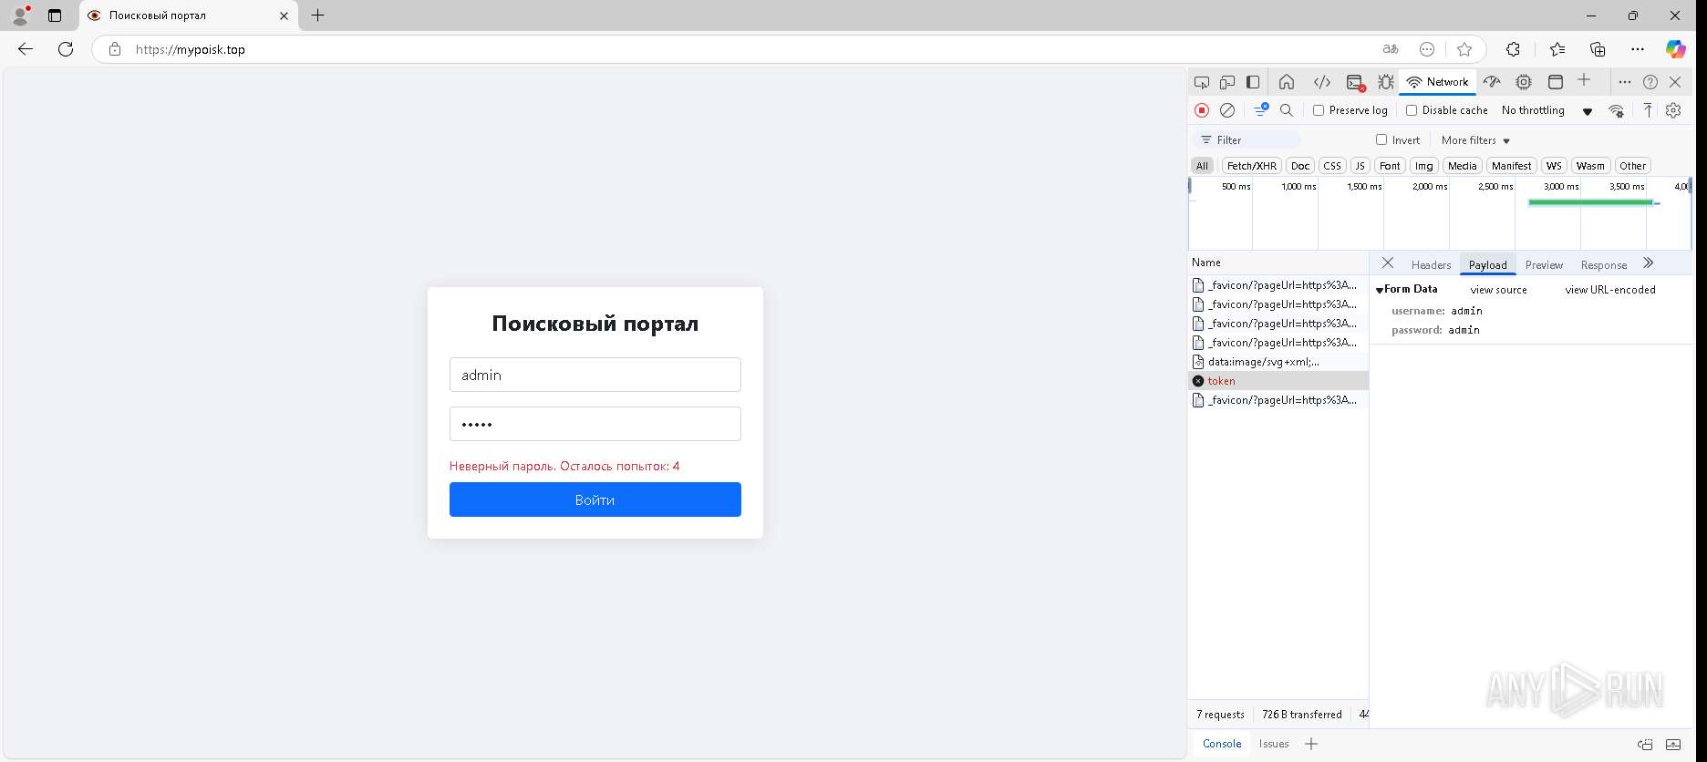This screenshot has width=1707, height=762.
Task: Open network conditions wifi-gear icon
Action: tap(1616, 110)
